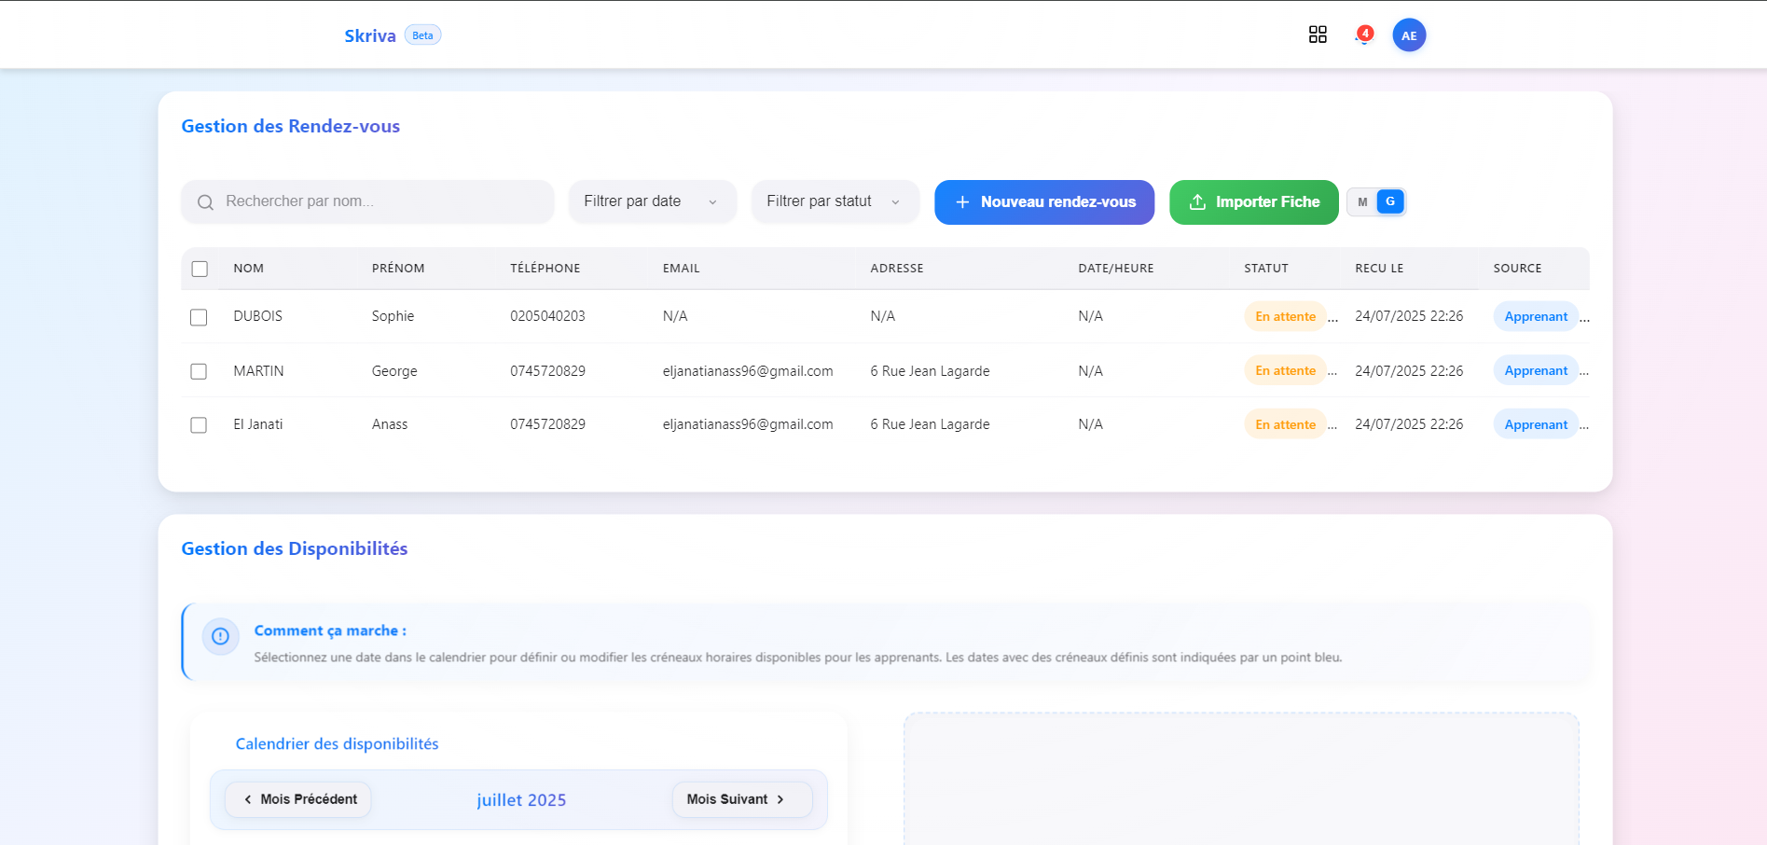The image size is (1767, 845).
Task: Open the Filtrer par statut dropdown
Action: point(835,201)
